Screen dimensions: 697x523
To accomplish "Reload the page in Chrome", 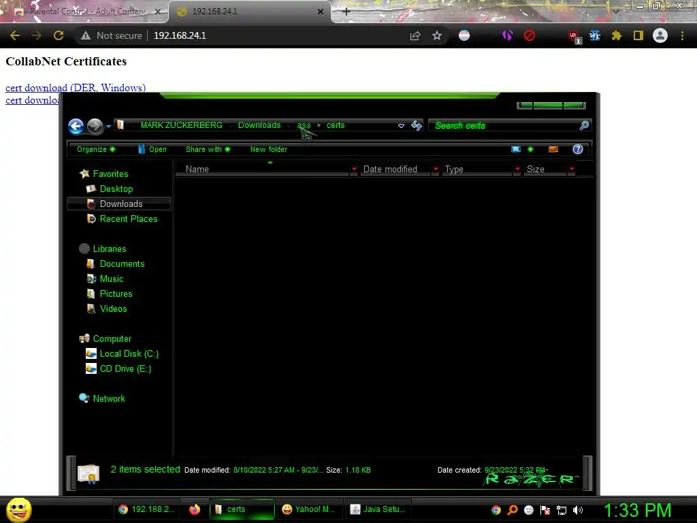I will [59, 35].
